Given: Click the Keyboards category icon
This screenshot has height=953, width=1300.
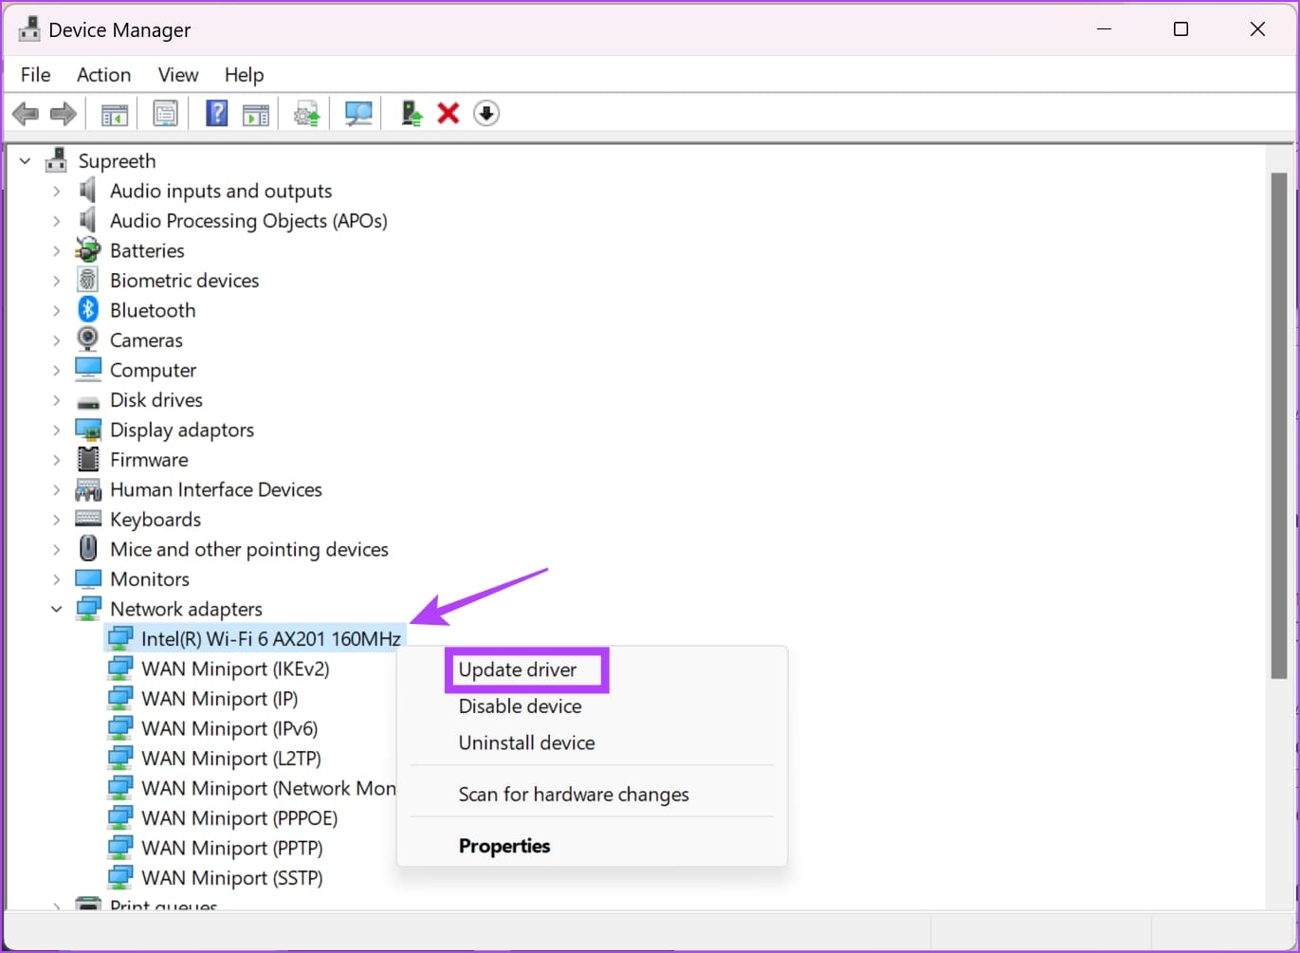Looking at the screenshot, I should tap(88, 519).
